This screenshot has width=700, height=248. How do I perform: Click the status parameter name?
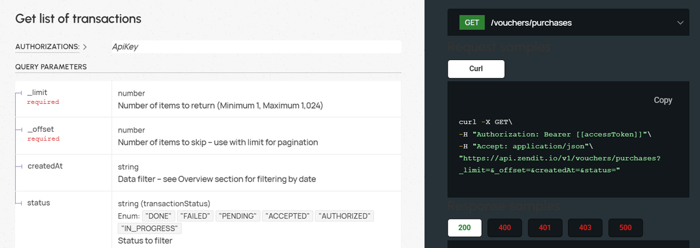(x=38, y=202)
